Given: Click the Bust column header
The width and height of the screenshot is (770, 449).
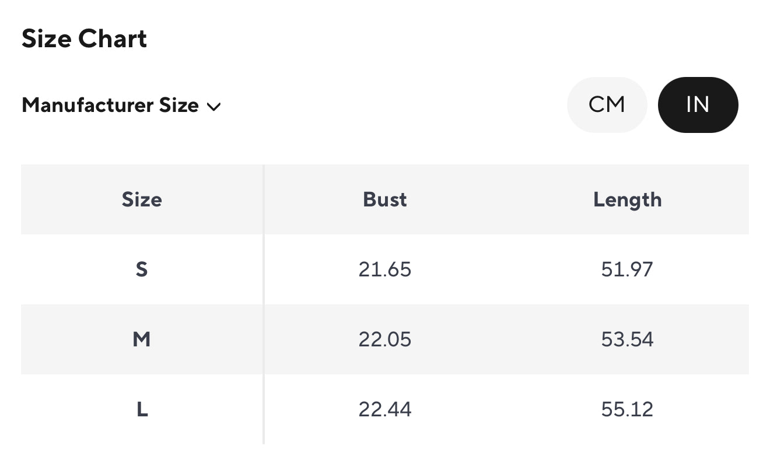Looking at the screenshot, I should coord(384,199).
